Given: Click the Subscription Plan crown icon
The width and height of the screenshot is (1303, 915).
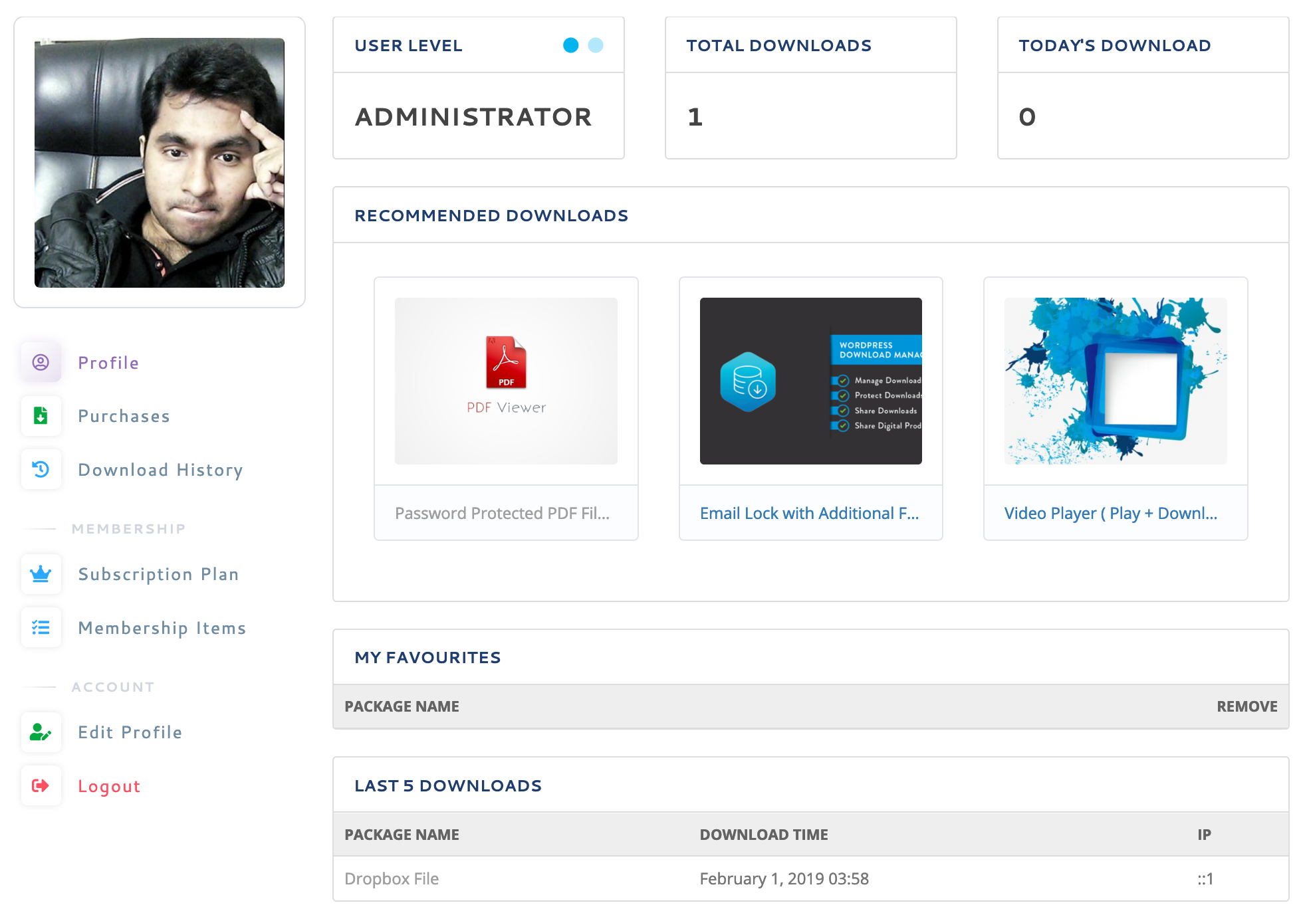Looking at the screenshot, I should (41, 573).
